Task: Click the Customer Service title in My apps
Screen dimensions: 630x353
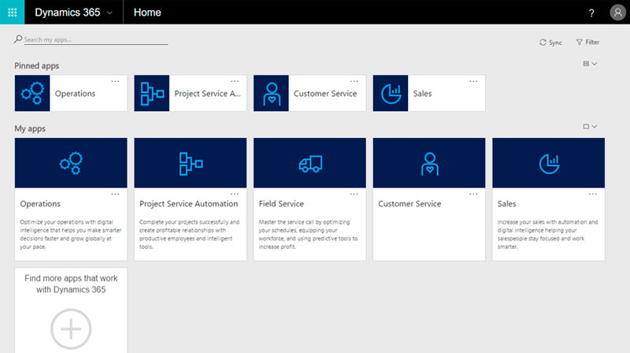Action: [409, 204]
